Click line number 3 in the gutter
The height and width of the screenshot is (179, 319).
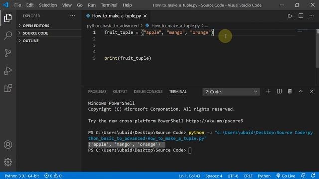click(94, 45)
